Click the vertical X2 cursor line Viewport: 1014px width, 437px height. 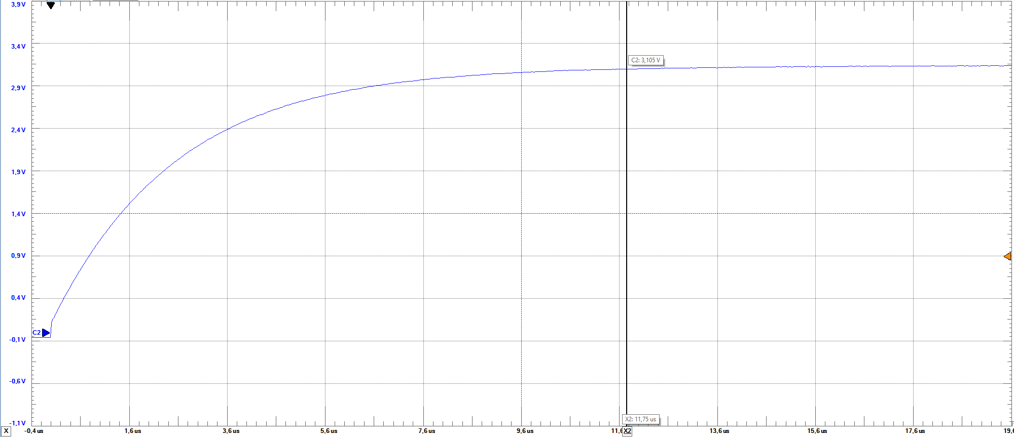tap(627, 228)
